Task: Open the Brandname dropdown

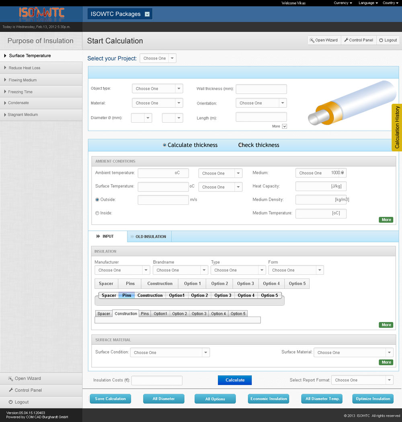Action: (180, 270)
